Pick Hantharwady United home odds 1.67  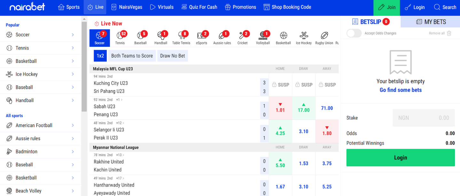coord(280,186)
